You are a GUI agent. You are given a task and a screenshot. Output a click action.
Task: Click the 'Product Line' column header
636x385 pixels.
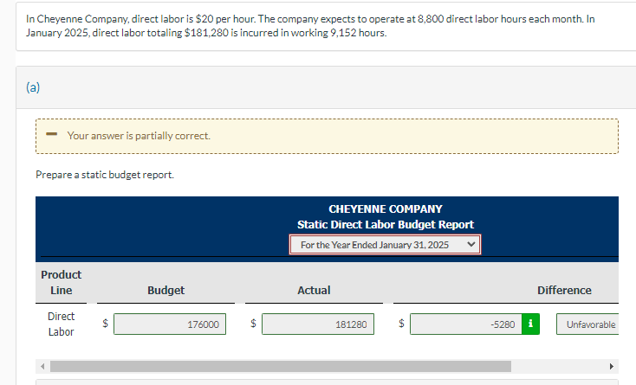coord(62,282)
